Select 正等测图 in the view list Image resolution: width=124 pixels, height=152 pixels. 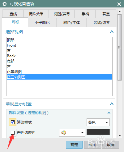click(14, 72)
